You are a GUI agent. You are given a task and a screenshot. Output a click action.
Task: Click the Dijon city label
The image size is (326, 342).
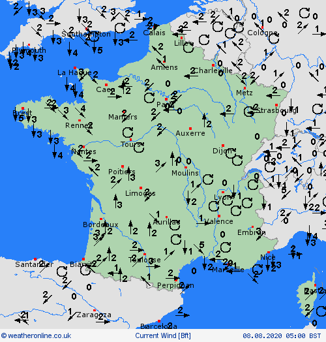222,151
